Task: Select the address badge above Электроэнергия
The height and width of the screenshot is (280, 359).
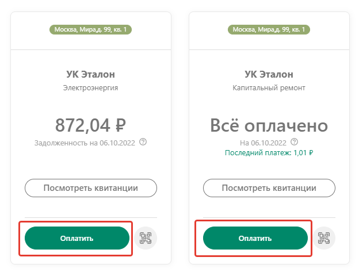Action: click(x=91, y=30)
